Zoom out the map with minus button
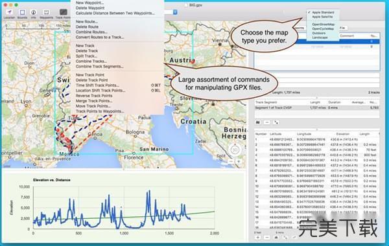Screen dimensions: 389x246 point(231,162)
